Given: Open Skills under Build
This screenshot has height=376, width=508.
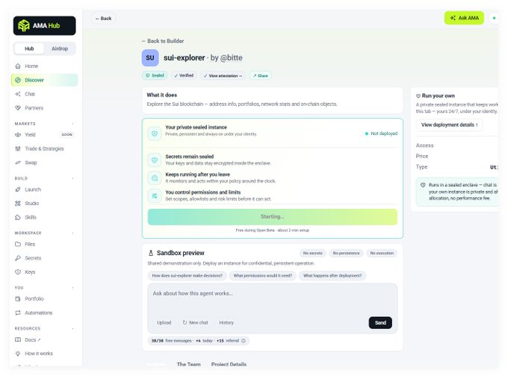Looking at the screenshot, I should [31, 217].
